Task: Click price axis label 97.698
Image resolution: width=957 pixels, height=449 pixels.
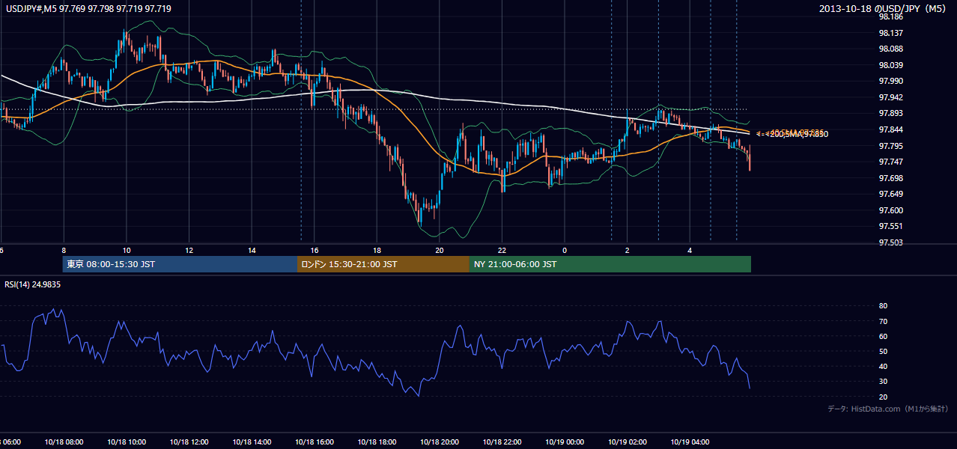Action: (x=891, y=178)
